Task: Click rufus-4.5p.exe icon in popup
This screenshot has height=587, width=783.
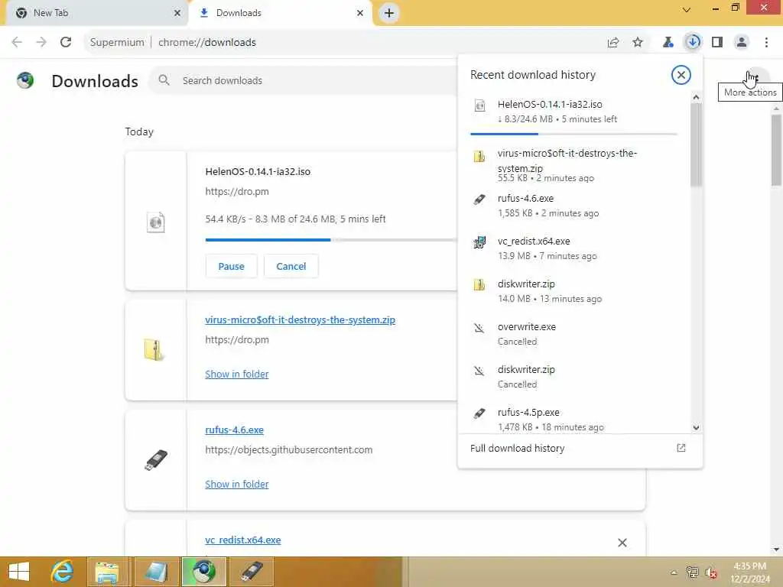Action: pyautogui.click(x=479, y=413)
